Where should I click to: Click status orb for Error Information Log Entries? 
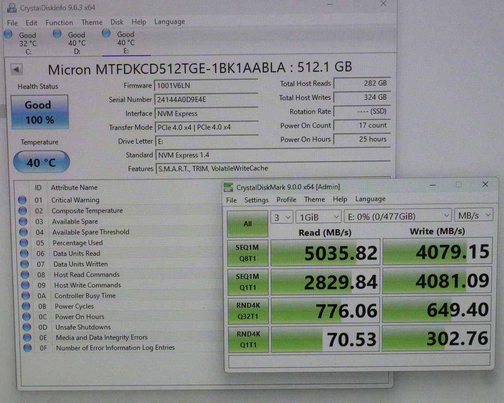click(27, 348)
